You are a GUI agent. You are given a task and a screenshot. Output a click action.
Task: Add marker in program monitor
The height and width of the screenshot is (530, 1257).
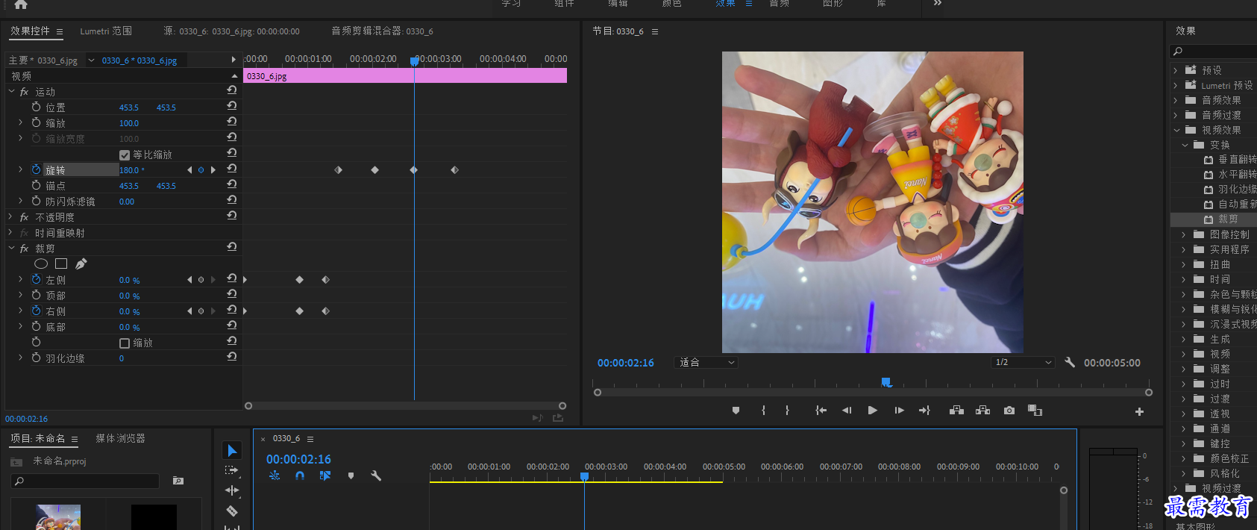tap(736, 411)
